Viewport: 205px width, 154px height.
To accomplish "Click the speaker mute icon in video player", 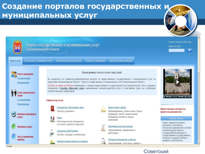I will pos(188,97).
